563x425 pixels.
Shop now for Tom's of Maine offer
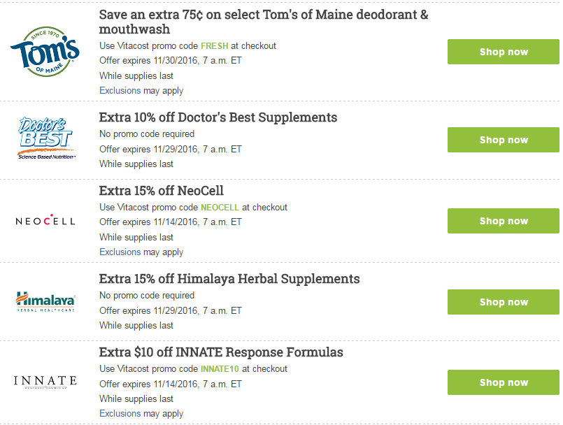pyautogui.click(x=504, y=52)
